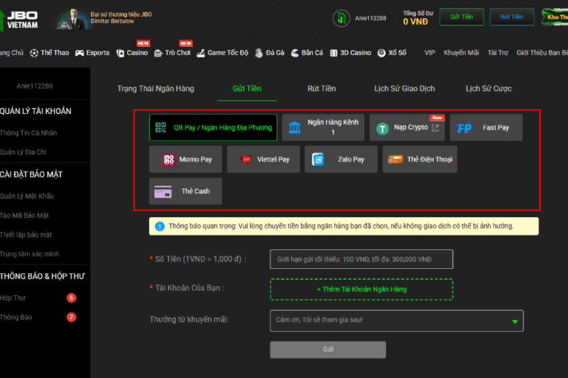The image size is (568, 378).
Task: Choose Zalo Pay deposit method
Action: (341, 159)
